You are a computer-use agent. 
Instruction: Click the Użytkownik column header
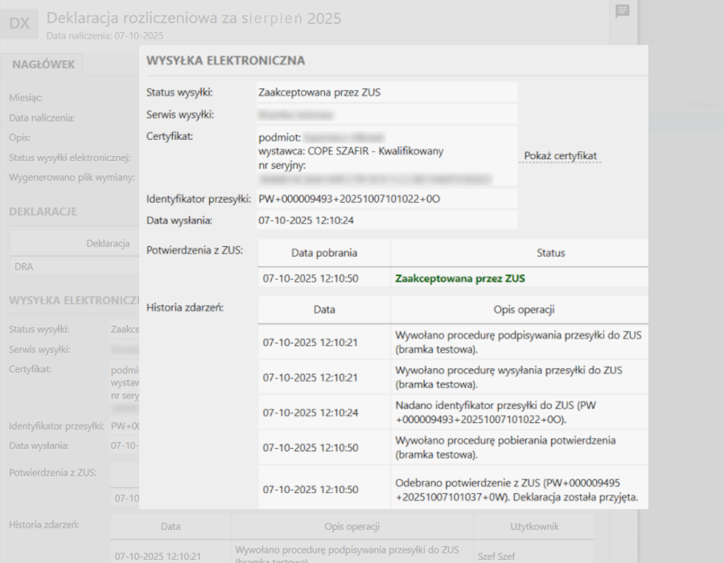pos(534,526)
